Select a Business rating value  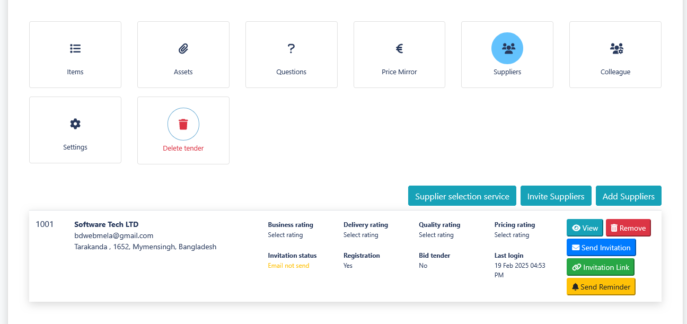285,235
